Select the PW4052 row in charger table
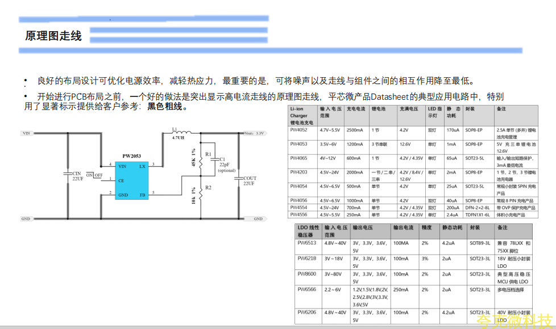 [298, 130]
